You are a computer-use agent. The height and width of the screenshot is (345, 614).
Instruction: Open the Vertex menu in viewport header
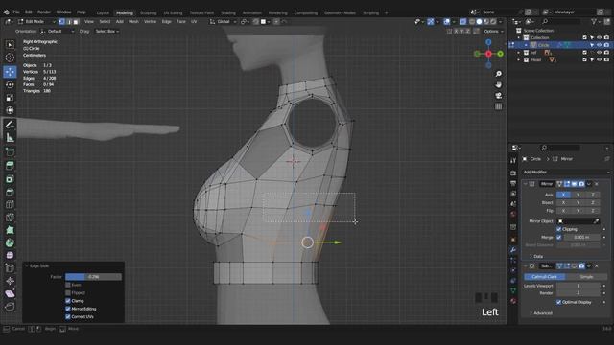coord(150,21)
